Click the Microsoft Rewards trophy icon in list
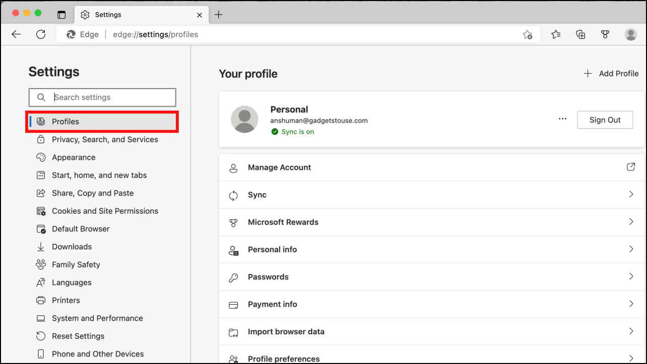This screenshot has width=647, height=364. tap(233, 223)
